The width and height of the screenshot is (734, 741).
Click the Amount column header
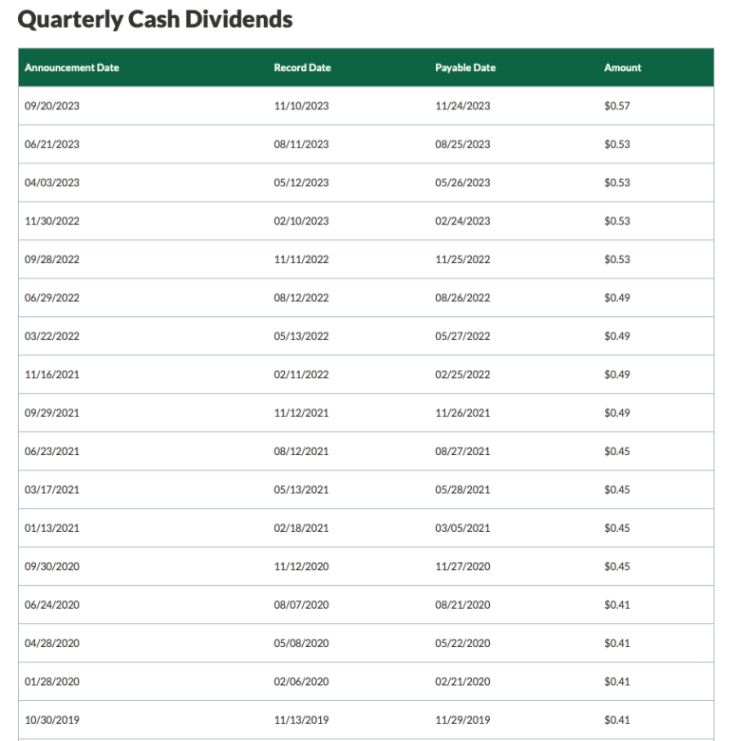(623, 67)
